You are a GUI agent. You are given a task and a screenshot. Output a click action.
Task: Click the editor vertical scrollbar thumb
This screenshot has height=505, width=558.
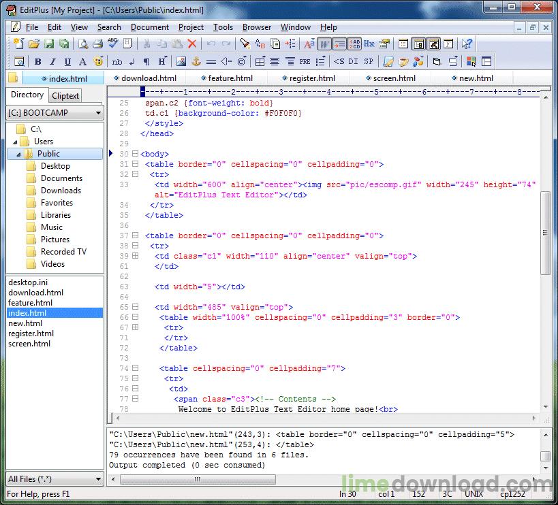(545, 233)
